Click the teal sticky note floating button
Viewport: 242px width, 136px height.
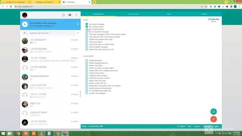214,111
